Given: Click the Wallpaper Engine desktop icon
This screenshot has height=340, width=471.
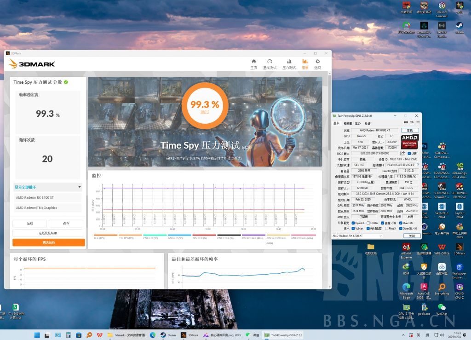Looking at the screenshot, I should pos(460,271).
